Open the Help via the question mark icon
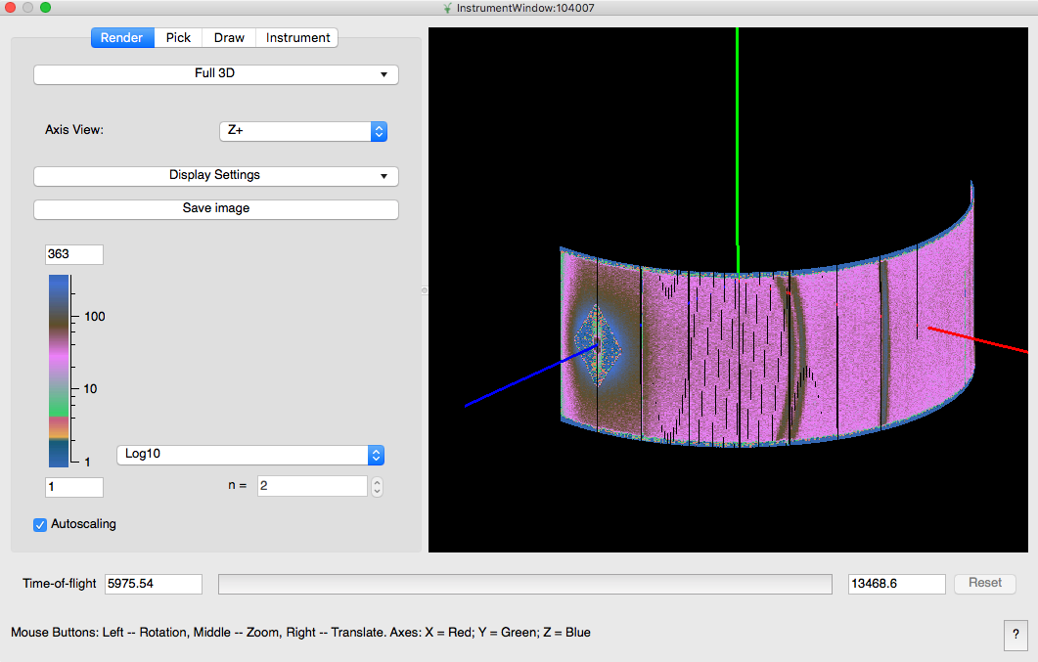This screenshot has height=662, width=1038. pyautogui.click(x=1015, y=636)
